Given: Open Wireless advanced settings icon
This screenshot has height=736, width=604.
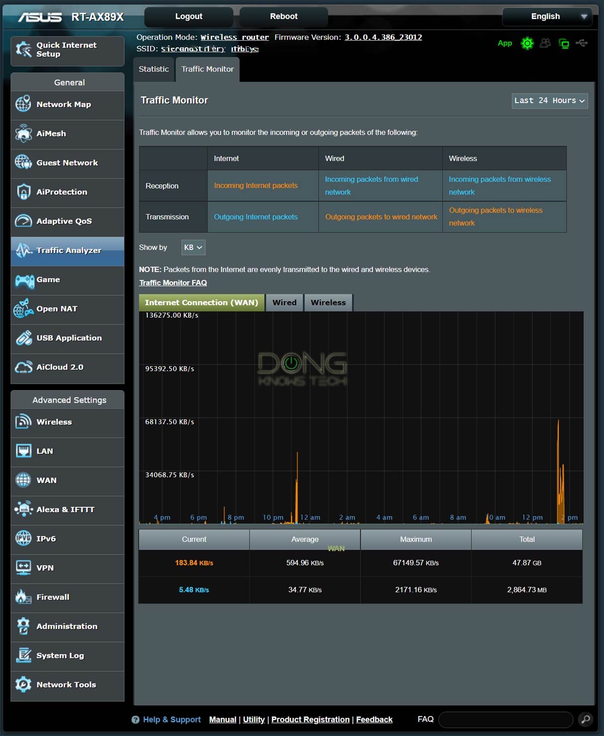Looking at the screenshot, I should 23,422.
